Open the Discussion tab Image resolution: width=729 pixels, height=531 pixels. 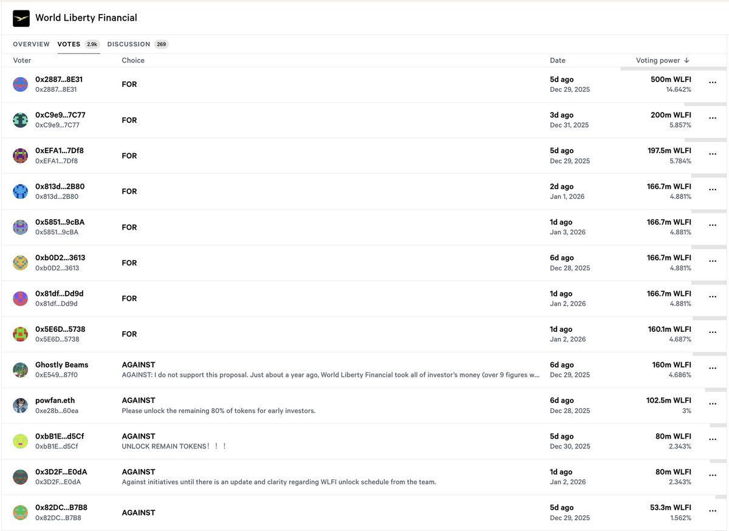pyautogui.click(x=128, y=44)
